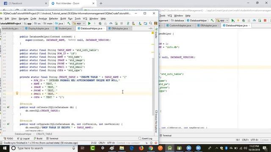
Task: Switch to CustomAdapter.java tab in back window
Action: 180,25
